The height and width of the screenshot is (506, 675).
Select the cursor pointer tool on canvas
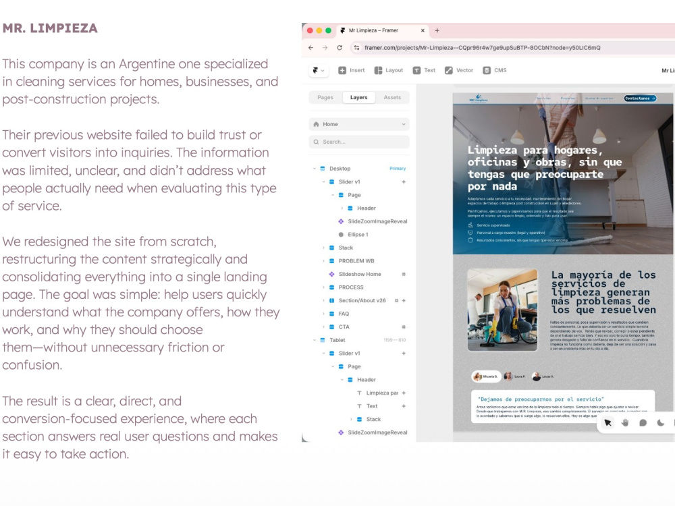click(608, 422)
